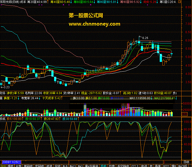
Task: Click the small box icon at top right
Action: pos(179,2)
